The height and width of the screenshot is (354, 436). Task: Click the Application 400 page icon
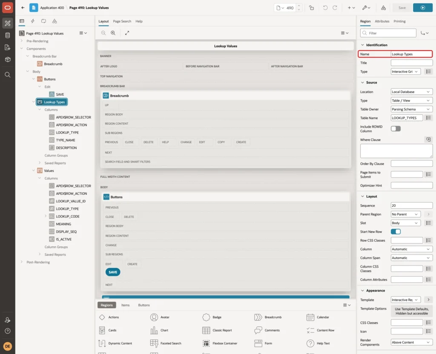click(34, 8)
